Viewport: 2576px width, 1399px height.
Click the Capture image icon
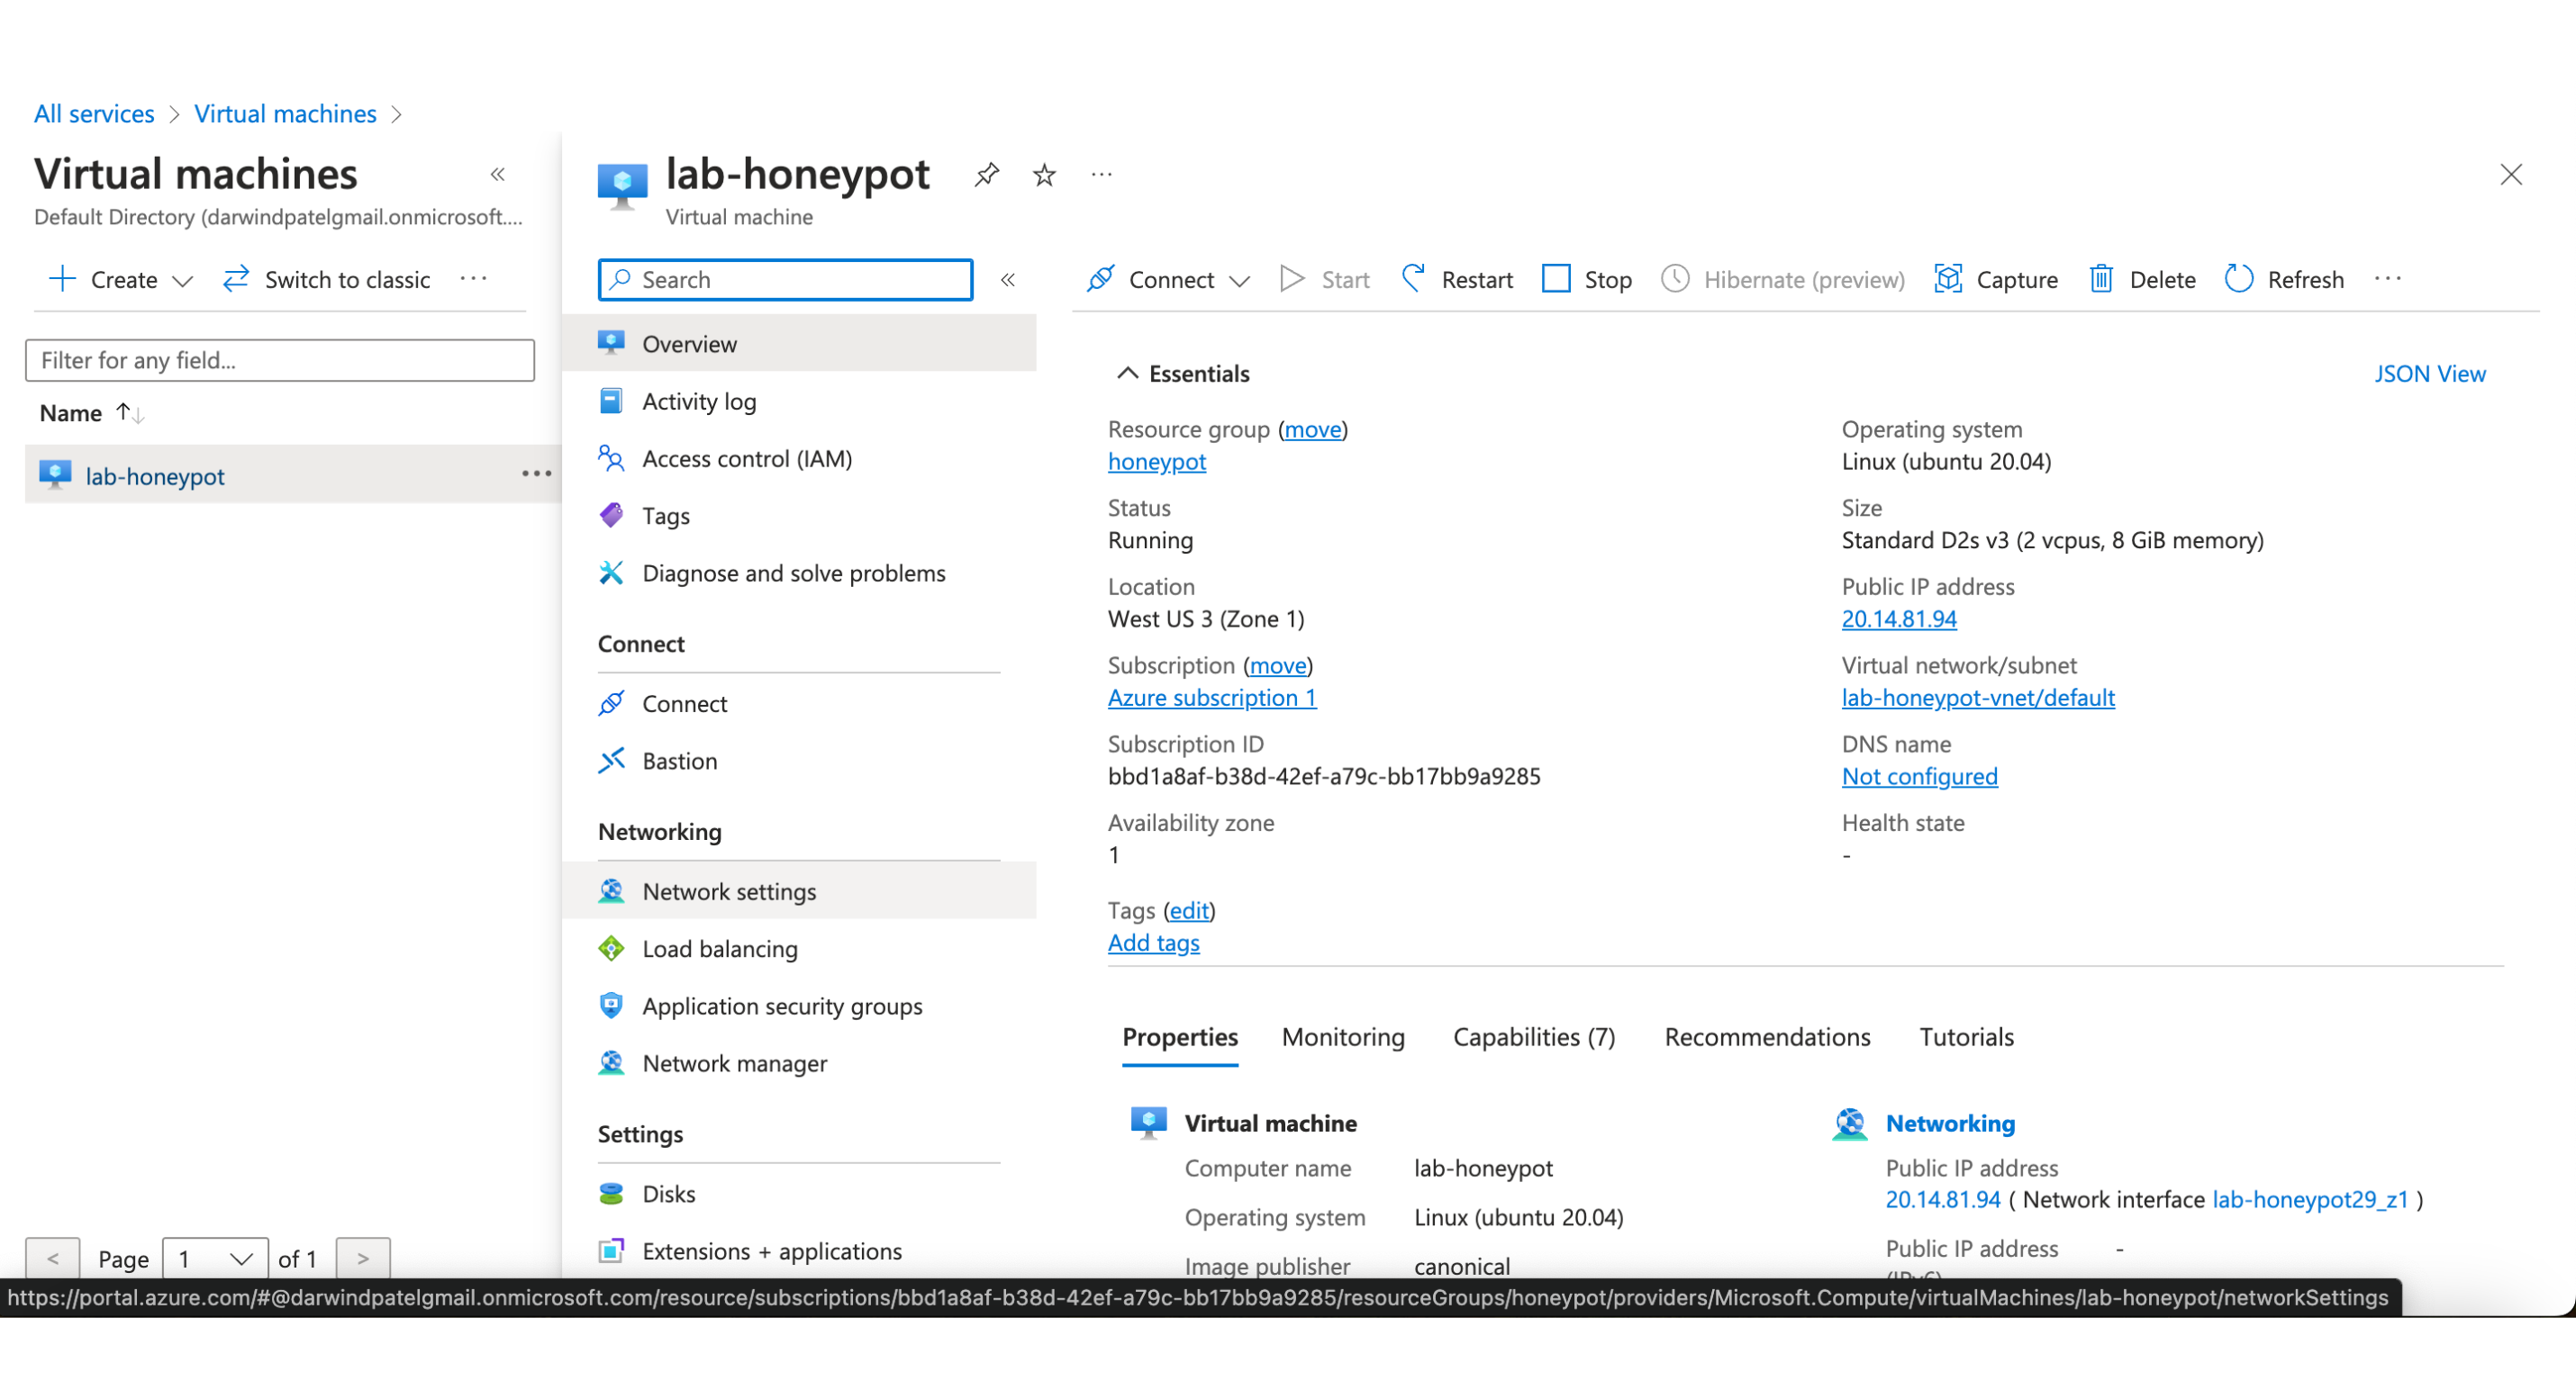(x=1948, y=279)
